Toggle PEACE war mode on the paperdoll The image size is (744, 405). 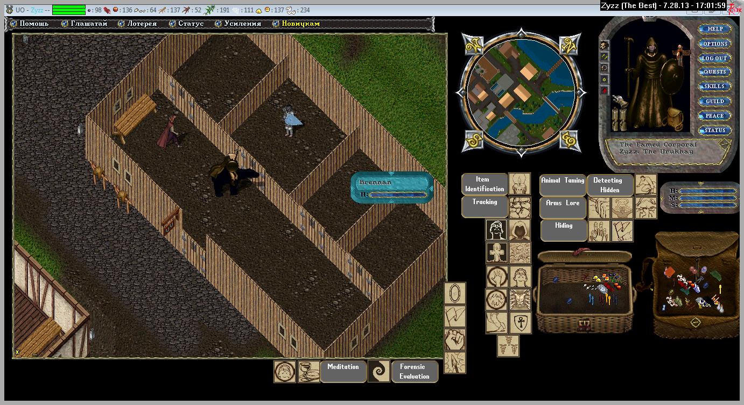tap(714, 115)
